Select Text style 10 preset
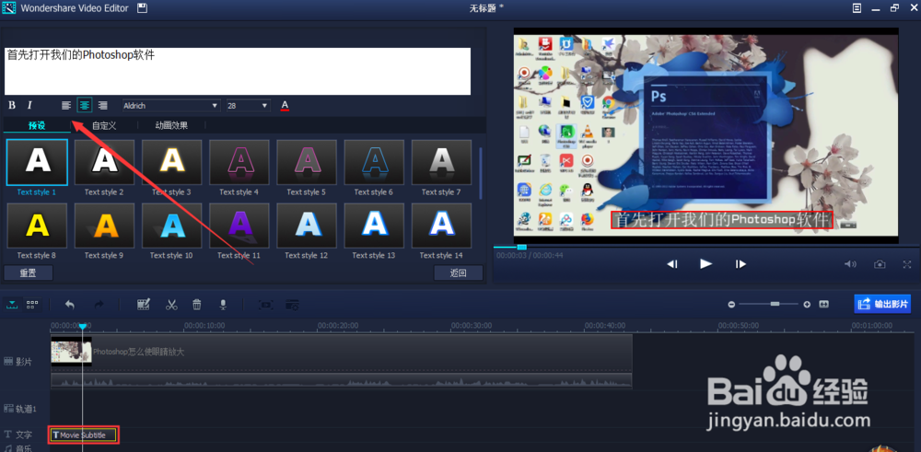 (171, 226)
